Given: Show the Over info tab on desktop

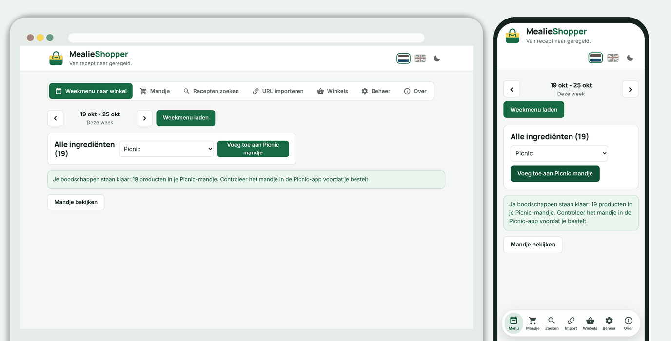Looking at the screenshot, I should (x=415, y=91).
